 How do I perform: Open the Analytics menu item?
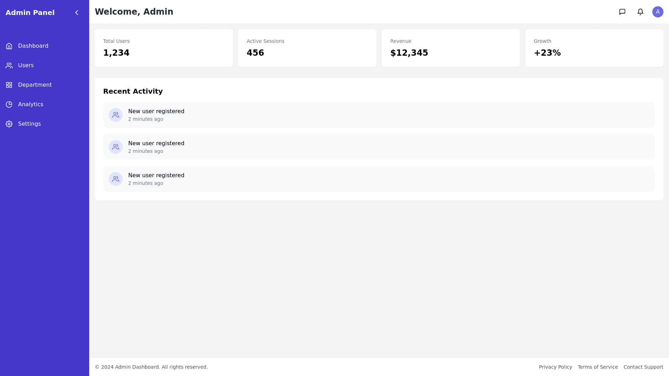click(x=31, y=104)
